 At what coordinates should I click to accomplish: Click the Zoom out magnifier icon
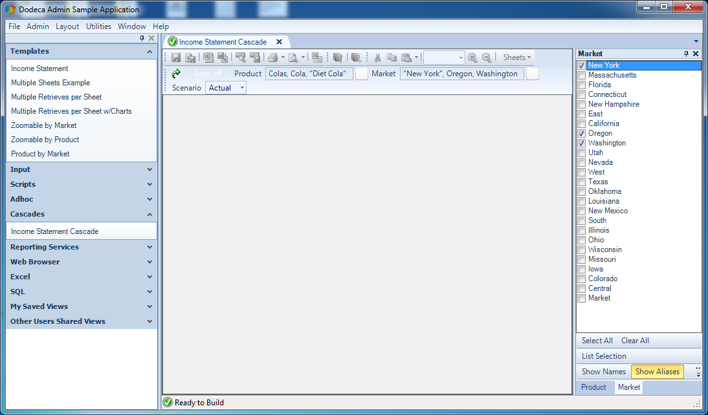[x=487, y=58]
